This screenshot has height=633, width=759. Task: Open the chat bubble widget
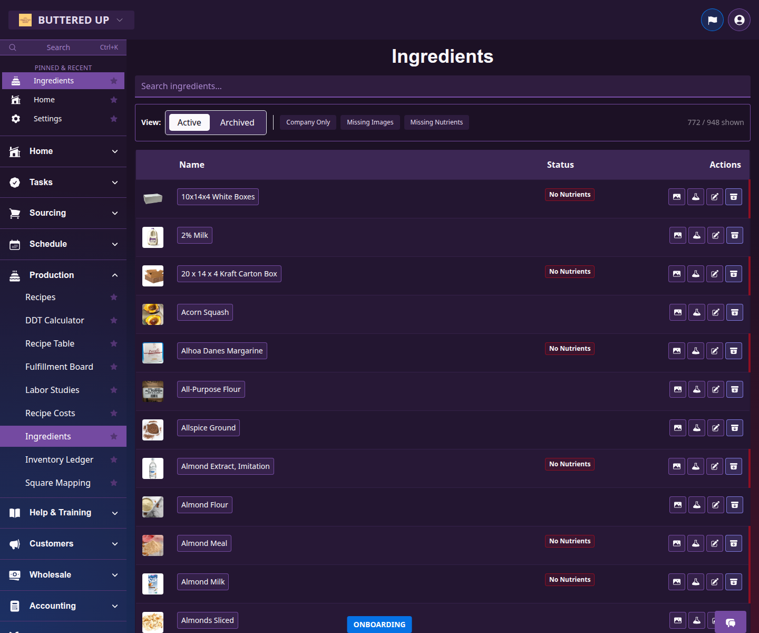coord(731,622)
